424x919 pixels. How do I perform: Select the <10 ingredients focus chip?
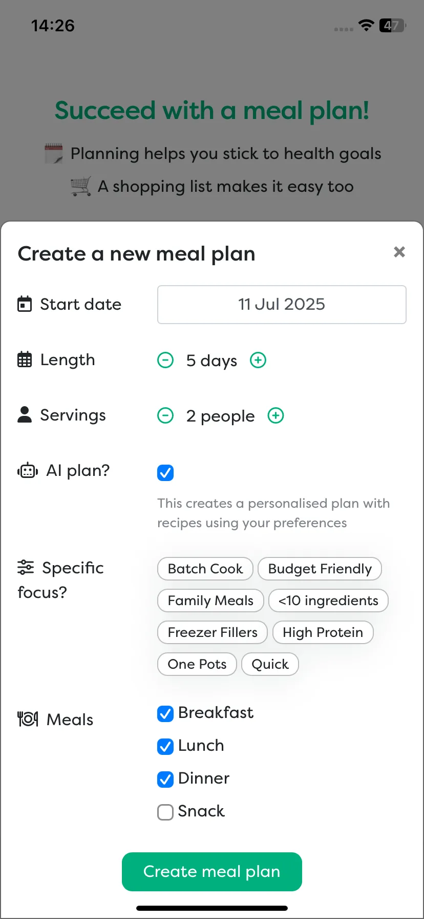(329, 601)
